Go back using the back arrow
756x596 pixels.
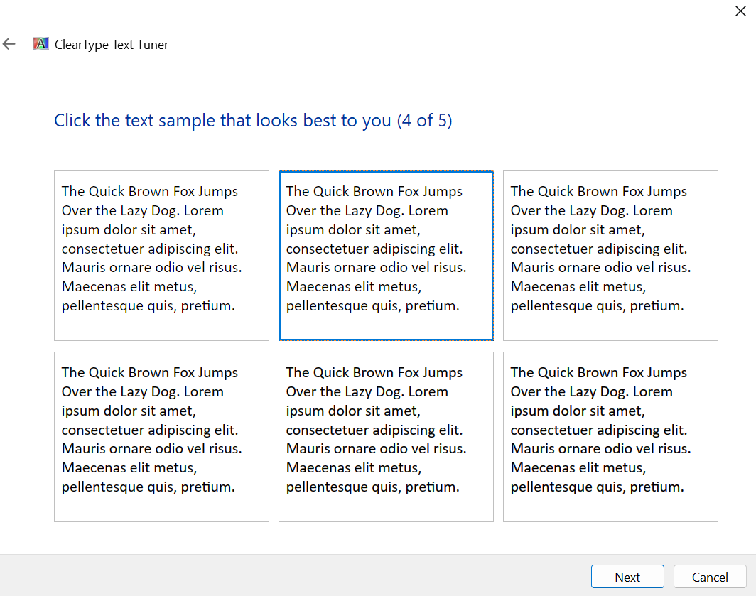[x=9, y=44]
